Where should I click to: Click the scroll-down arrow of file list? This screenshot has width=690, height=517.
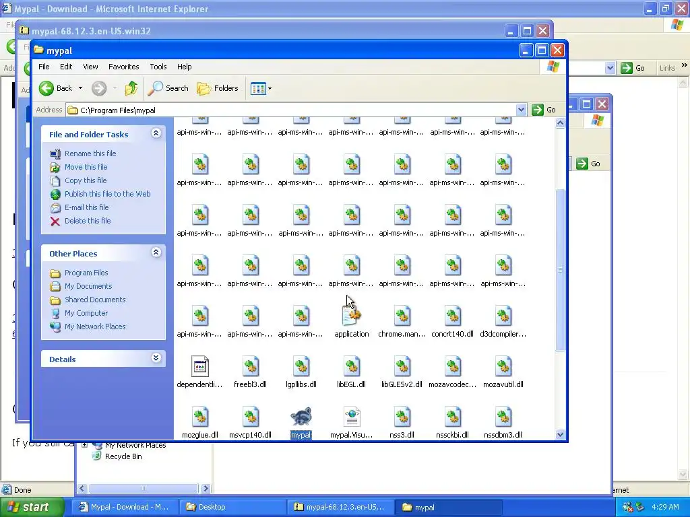coord(560,435)
